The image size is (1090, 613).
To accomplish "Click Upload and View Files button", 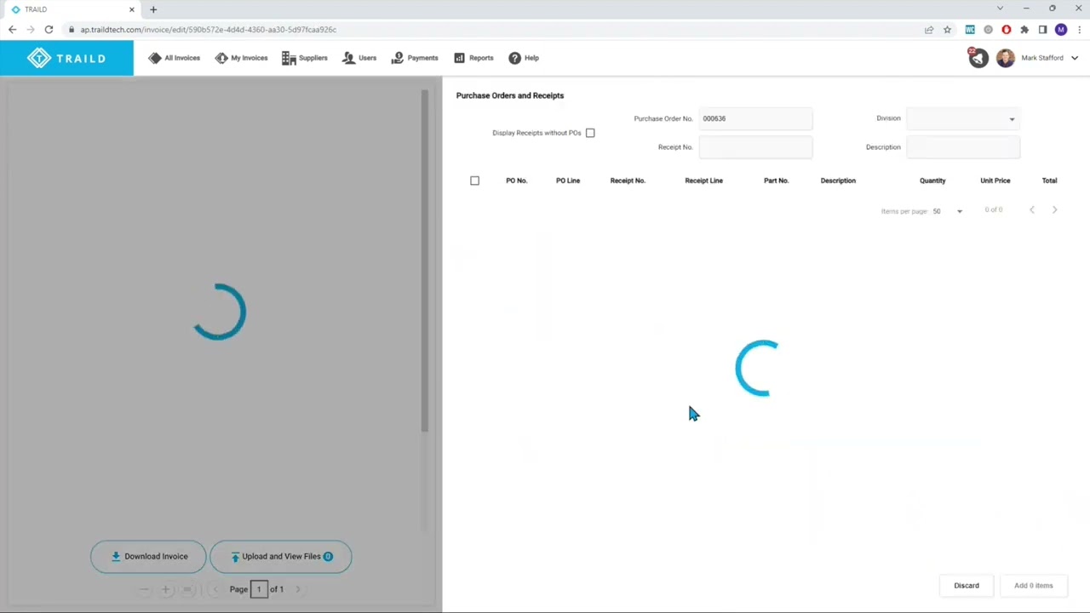I will [281, 556].
